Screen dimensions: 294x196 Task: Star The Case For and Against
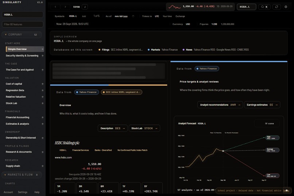click(43, 70)
